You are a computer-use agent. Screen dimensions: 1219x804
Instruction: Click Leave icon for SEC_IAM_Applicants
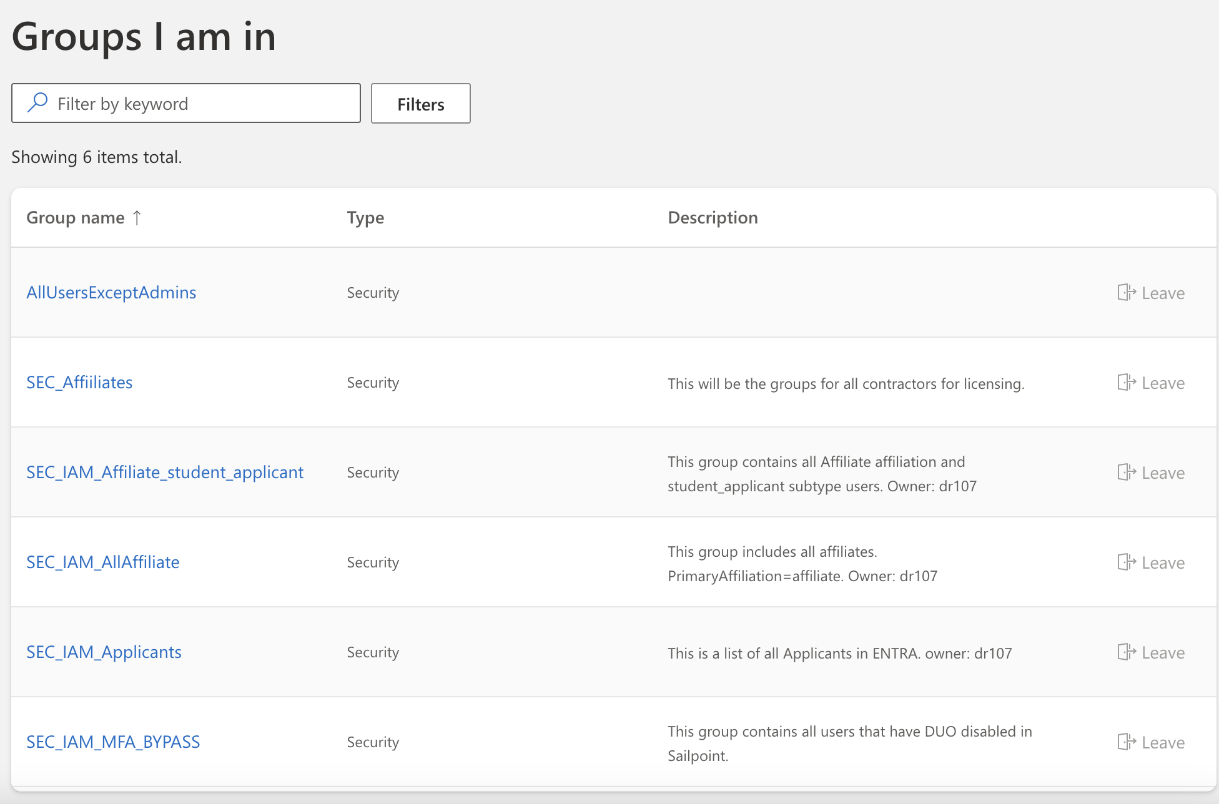pos(1127,652)
